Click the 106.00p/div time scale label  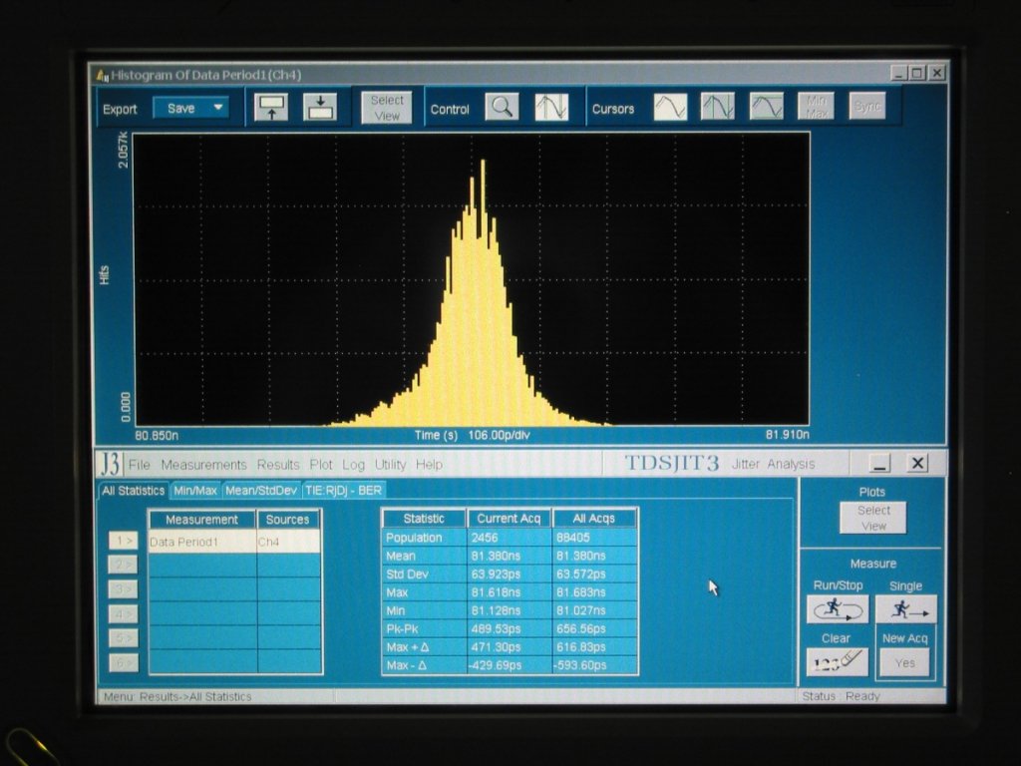pyautogui.click(x=500, y=435)
